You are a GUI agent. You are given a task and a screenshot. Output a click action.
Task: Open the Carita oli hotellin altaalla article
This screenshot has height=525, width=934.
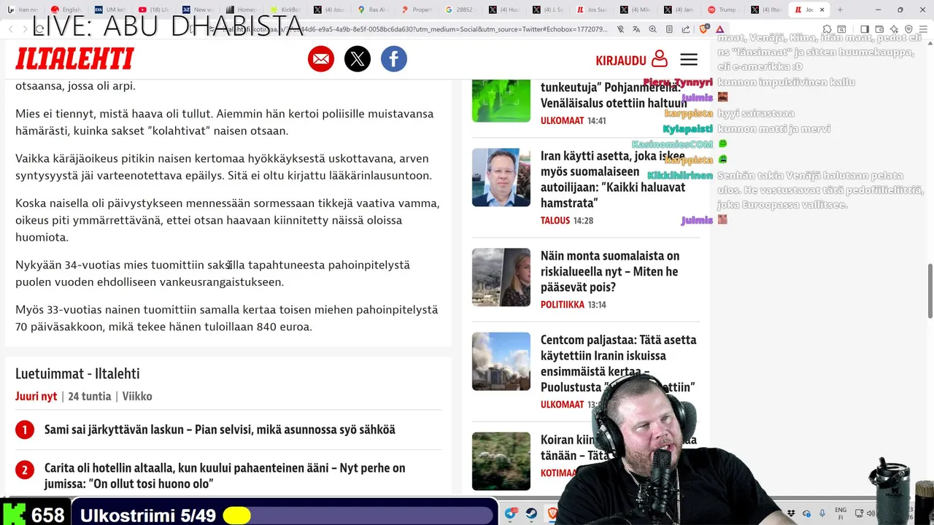225,475
